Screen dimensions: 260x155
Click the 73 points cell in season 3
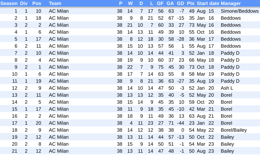click(x=191, y=25)
